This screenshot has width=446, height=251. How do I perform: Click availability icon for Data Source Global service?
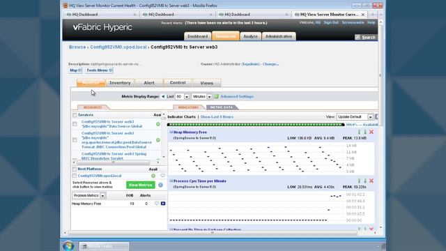[x=158, y=124]
